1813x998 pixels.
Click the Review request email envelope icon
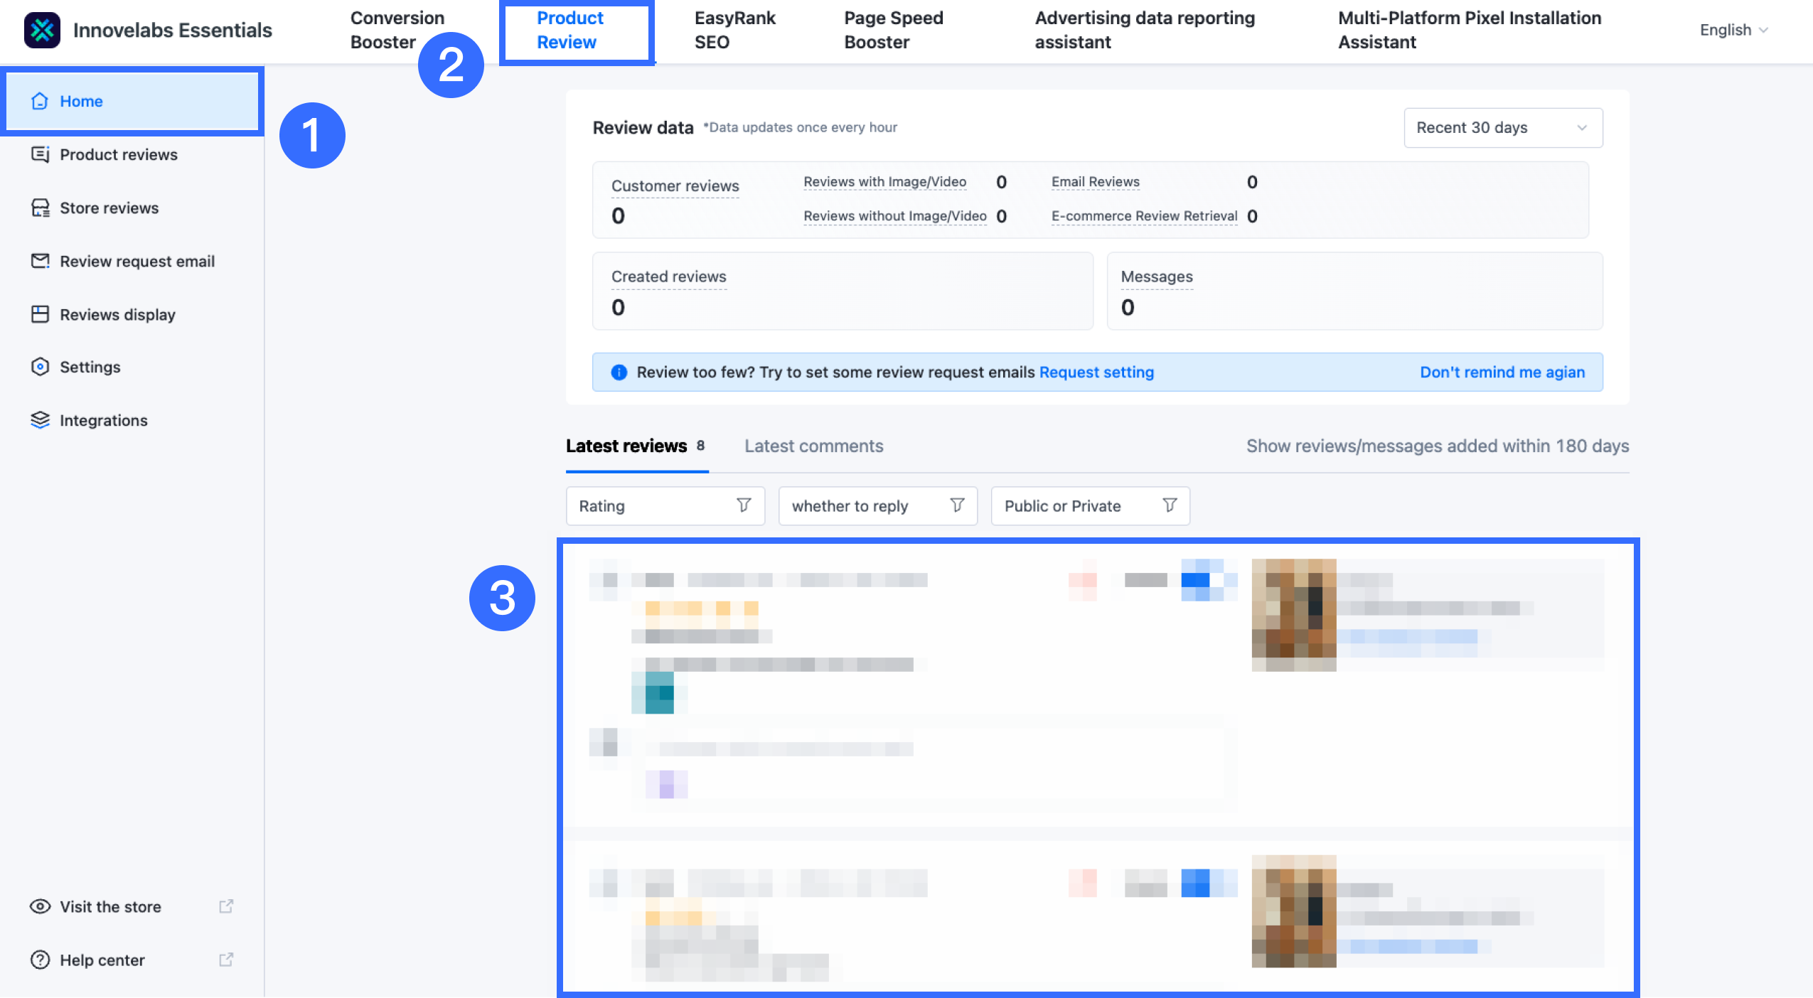40,261
